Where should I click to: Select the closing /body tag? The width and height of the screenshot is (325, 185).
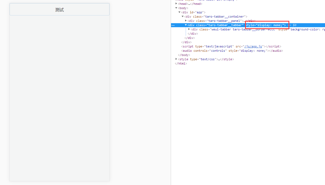[x=184, y=55]
